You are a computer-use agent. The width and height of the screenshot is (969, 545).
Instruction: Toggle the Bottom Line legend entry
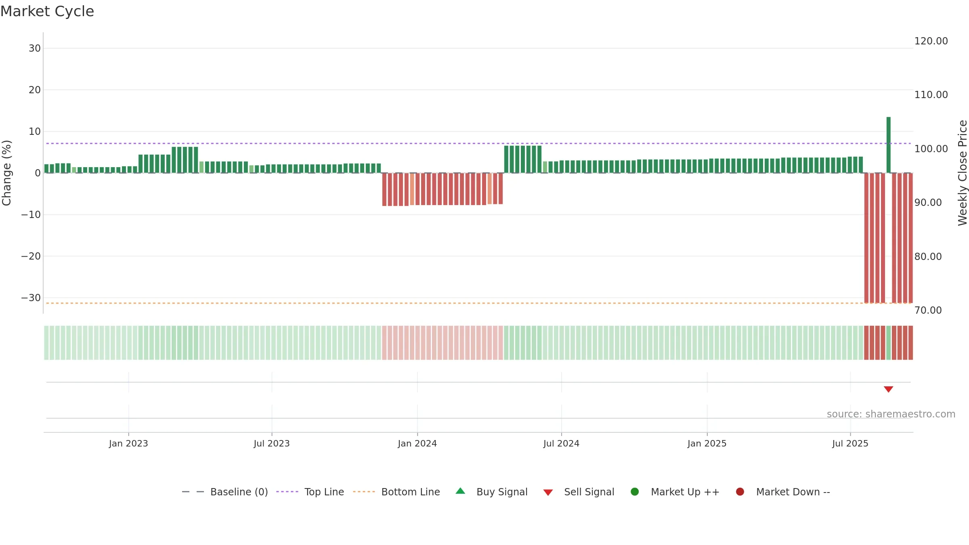click(x=396, y=492)
